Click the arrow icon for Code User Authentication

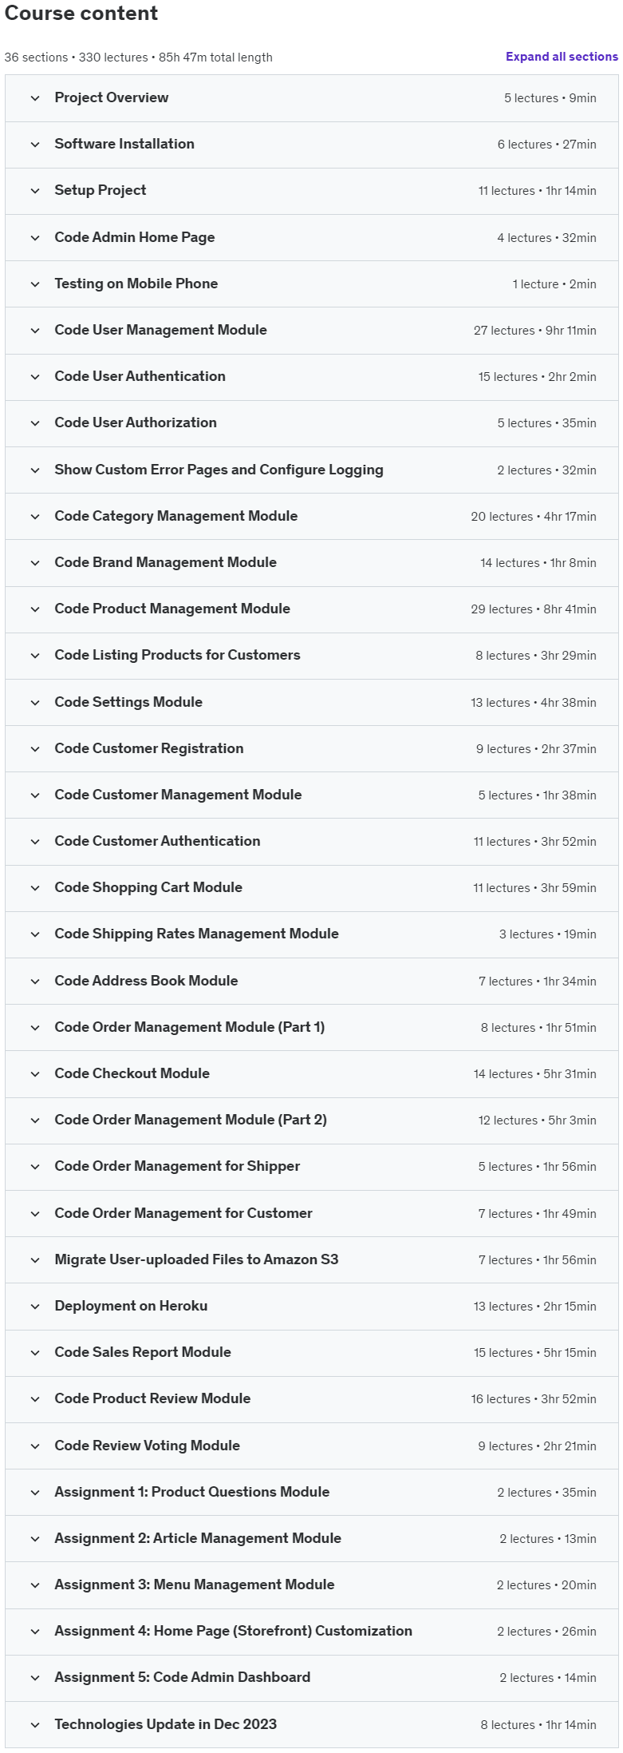click(x=35, y=377)
